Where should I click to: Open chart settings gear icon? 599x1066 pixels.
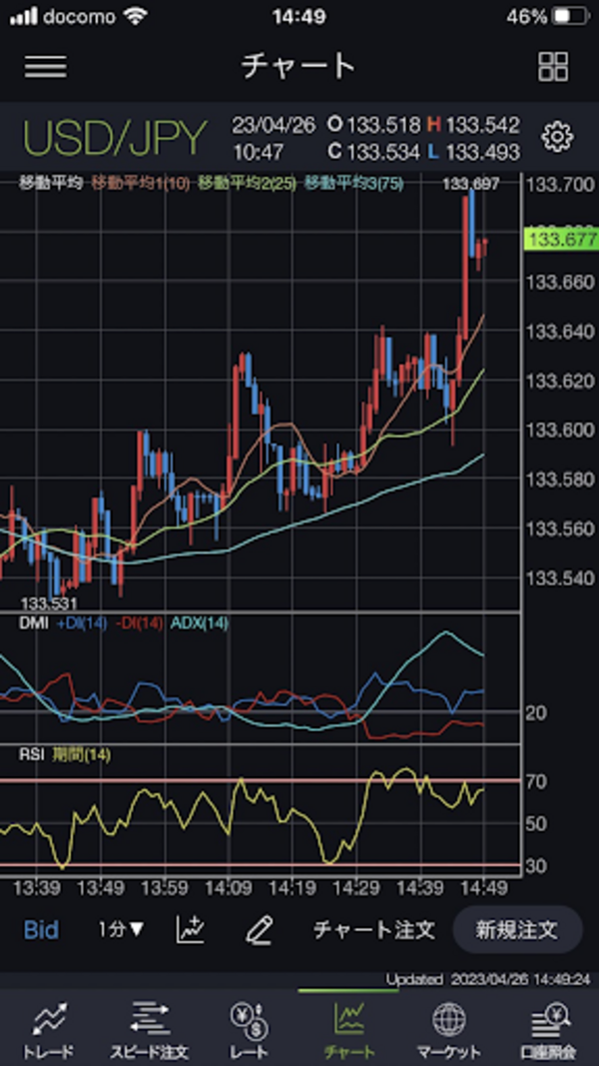tap(556, 137)
